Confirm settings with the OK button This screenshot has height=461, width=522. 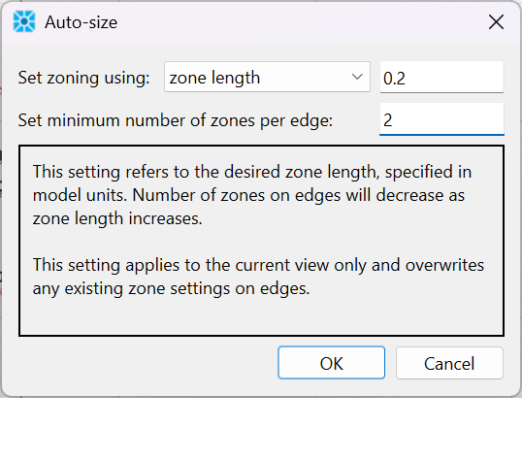(332, 363)
